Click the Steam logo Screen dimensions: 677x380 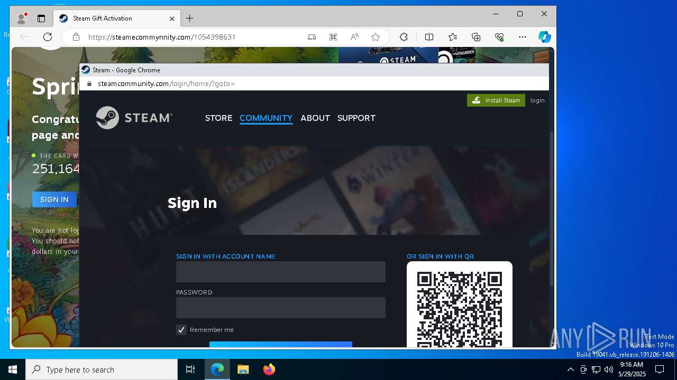(x=134, y=118)
